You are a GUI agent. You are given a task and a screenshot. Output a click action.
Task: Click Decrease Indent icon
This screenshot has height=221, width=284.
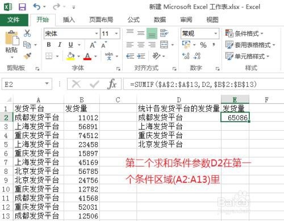130,56
